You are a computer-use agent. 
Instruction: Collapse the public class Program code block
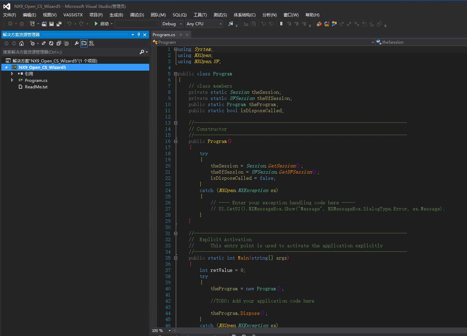point(175,74)
